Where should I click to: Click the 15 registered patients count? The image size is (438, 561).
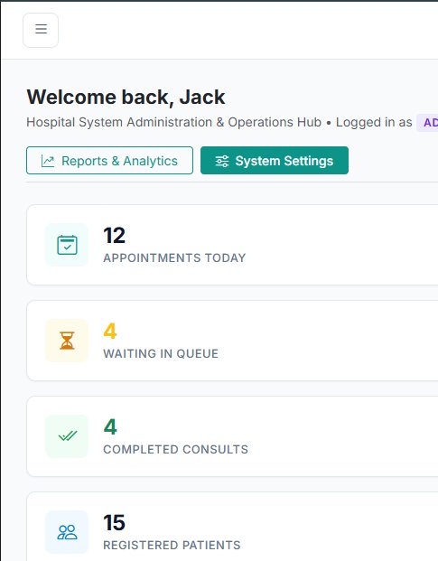pyautogui.click(x=115, y=523)
